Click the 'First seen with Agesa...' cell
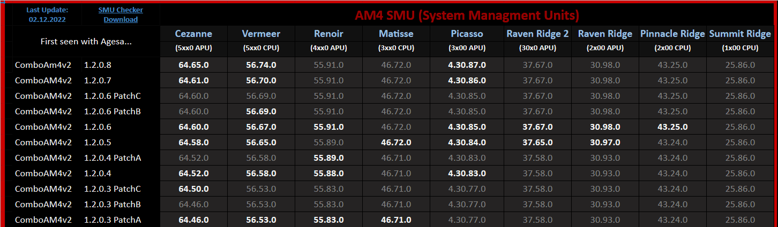This screenshot has width=778, height=227. point(86,41)
